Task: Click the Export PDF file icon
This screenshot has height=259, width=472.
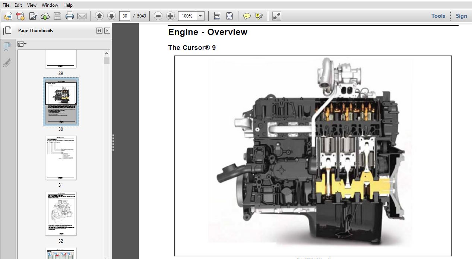Action: click(20, 16)
